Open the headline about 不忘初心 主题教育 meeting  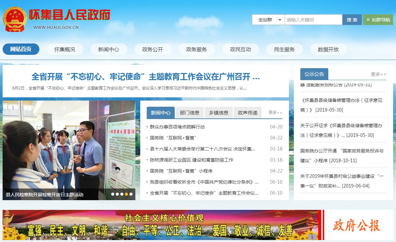click(x=145, y=77)
